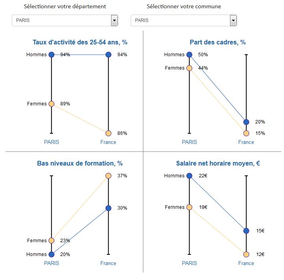Click the Femmes 18€ salary marker
Image resolution: width=284 pixels, height=280 pixels.
click(x=189, y=207)
